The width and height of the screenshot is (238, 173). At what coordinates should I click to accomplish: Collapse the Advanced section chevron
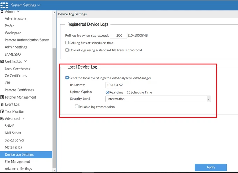pyautogui.click(x=23, y=118)
